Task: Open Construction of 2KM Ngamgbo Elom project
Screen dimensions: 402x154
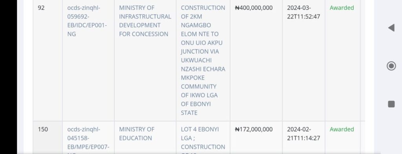Action: pos(203,60)
